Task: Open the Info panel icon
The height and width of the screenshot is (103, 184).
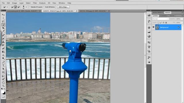Action: [149, 36]
